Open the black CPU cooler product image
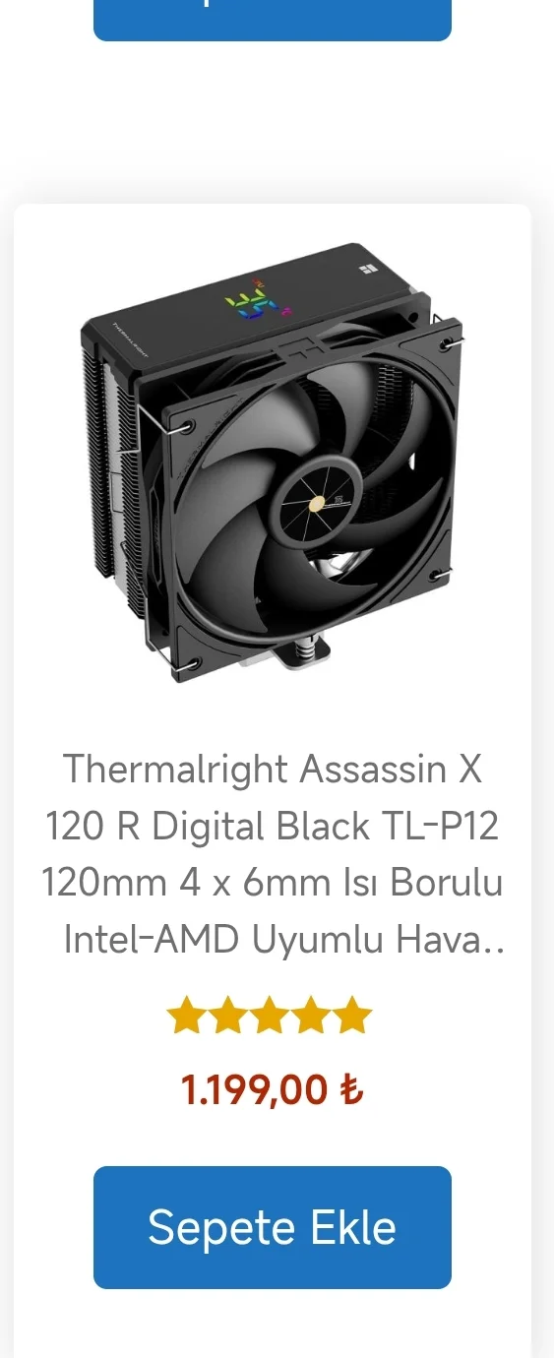The height and width of the screenshot is (1358, 554). click(273, 463)
